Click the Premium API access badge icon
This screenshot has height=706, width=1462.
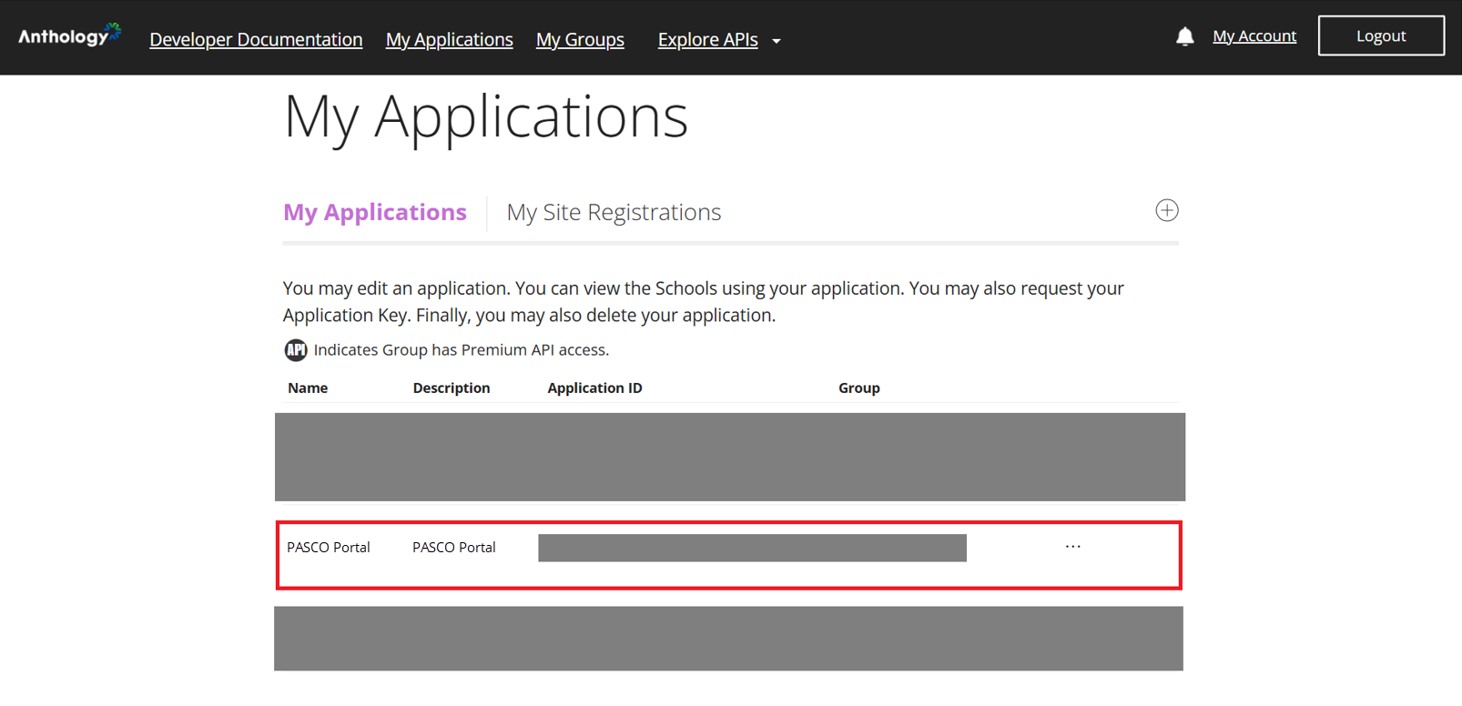click(296, 349)
